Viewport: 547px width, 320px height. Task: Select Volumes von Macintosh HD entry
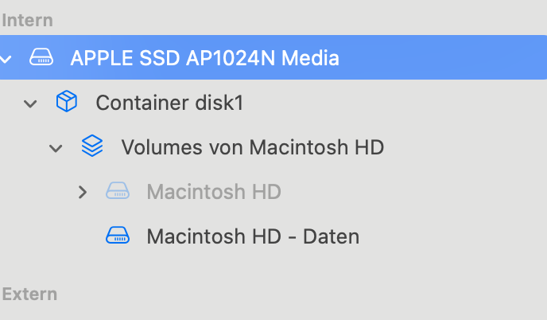click(252, 146)
